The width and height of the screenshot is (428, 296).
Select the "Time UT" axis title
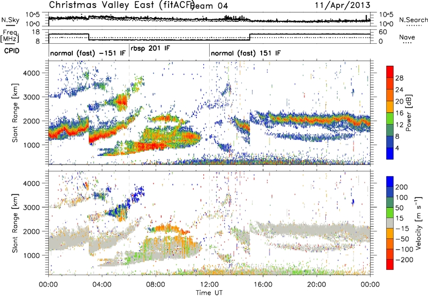(209, 293)
